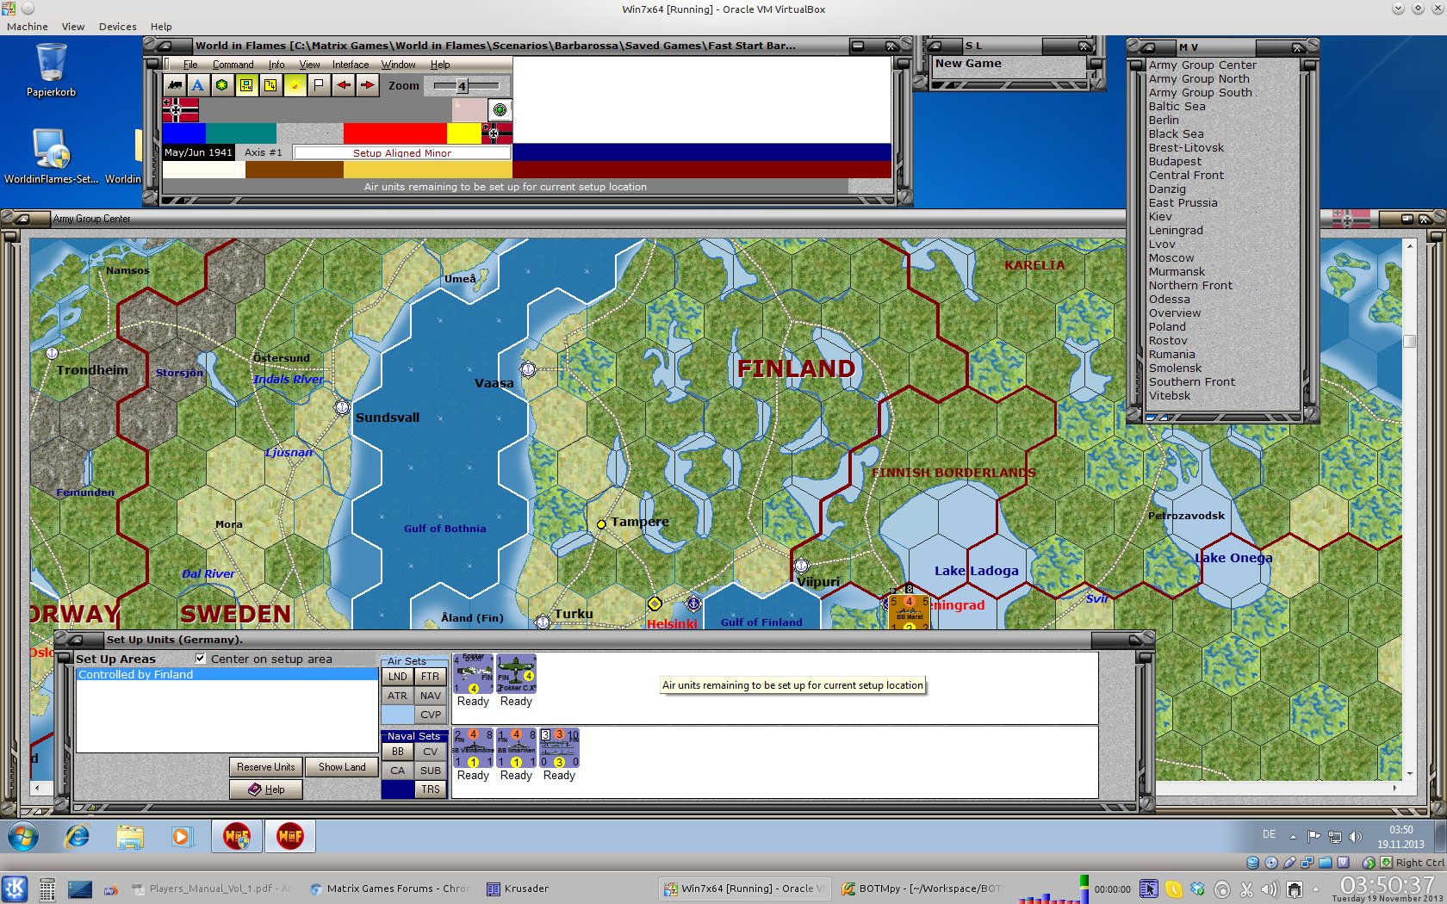This screenshot has height=904, width=1447.
Task: Click the blue letter A toolbar icon
Action: pyautogui.click(x=198, y=85)
